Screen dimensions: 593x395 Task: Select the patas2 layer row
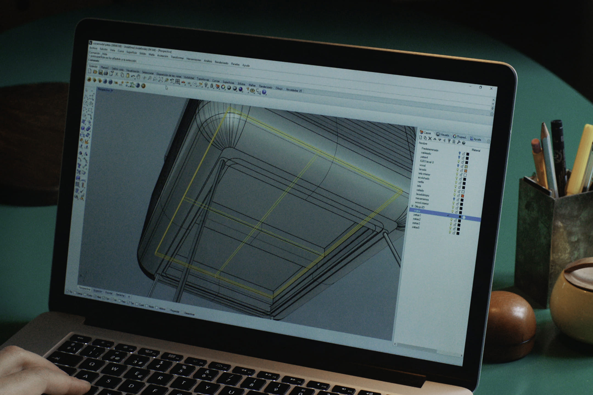point(417,219)
